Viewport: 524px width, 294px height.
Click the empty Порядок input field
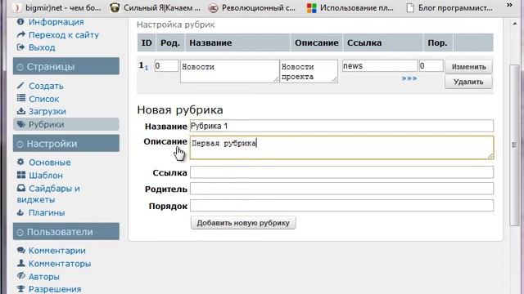tap(341, 205)
